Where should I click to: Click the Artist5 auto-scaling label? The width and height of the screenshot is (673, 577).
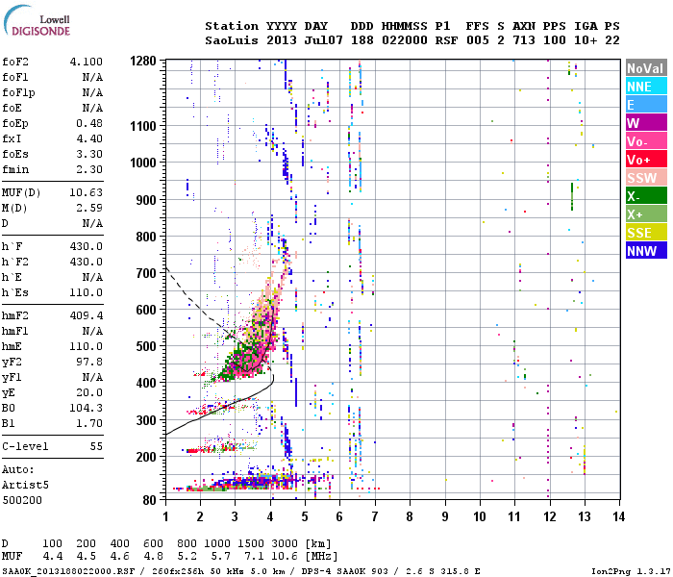click(x=25, y=485)
